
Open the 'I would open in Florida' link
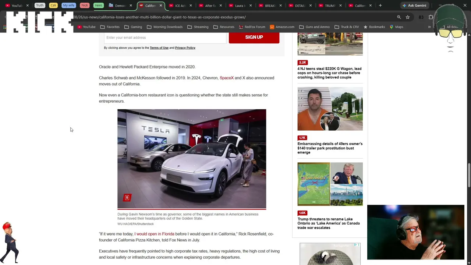[x=154, y=234]
